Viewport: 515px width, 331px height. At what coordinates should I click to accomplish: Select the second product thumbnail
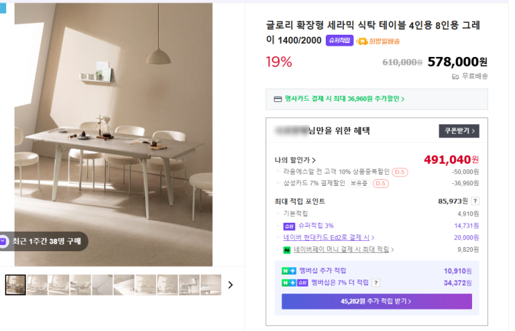pos(37,285)
